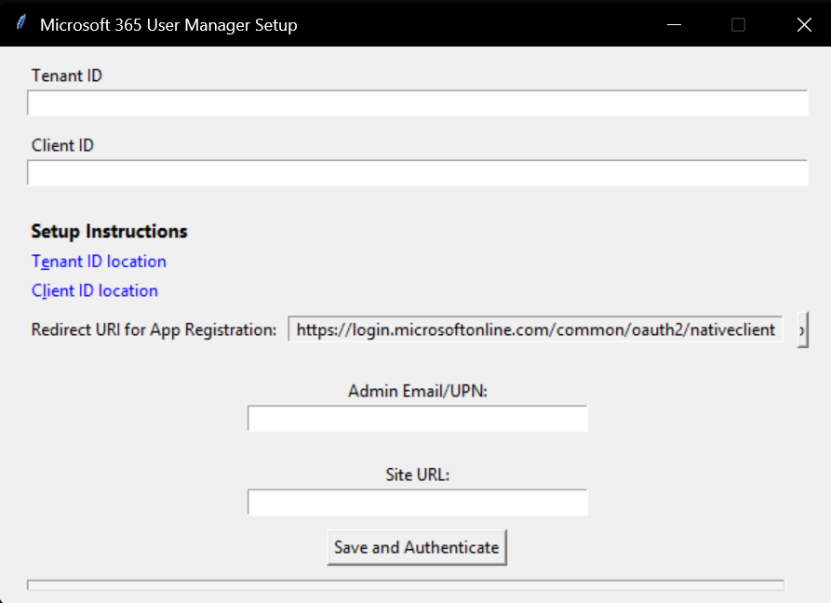Open the Tenant ID location link
Viewport: 831px width, 603px height.
[x=99, y=261]
